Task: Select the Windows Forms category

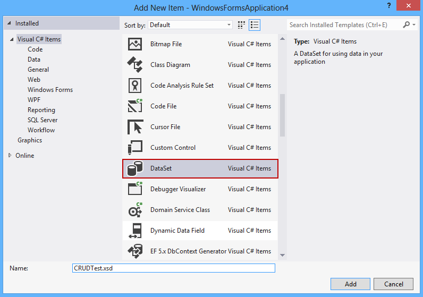Action: (50, 90)
